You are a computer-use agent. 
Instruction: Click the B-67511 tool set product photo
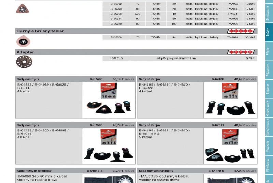point(230,146)
